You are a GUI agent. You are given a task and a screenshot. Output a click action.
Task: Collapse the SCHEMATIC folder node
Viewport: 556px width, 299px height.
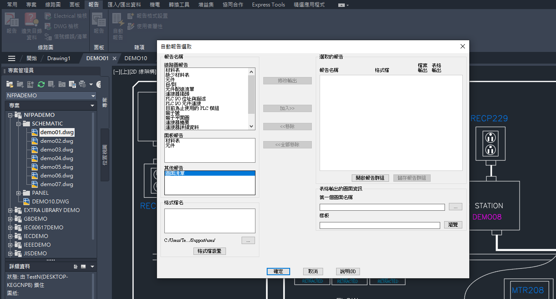(19, 124)
